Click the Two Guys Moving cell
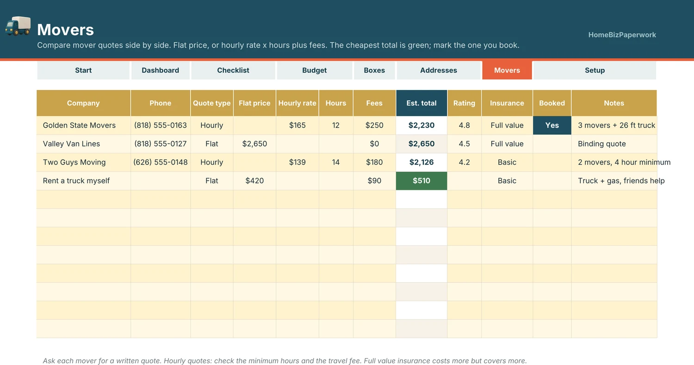 point(83,162)
